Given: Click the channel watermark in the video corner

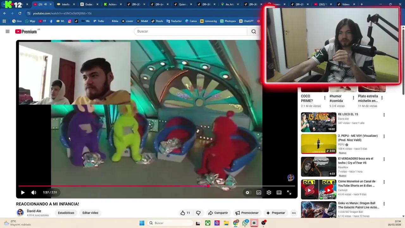Looking at the screenshot, I should [291, 178].
